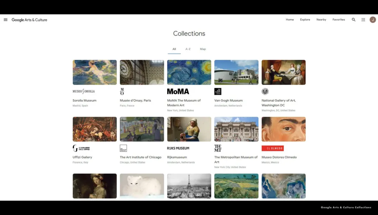This screenshot has height=215, width=378.
Task: Open the user account avatar
Action: tap(373, 20)
